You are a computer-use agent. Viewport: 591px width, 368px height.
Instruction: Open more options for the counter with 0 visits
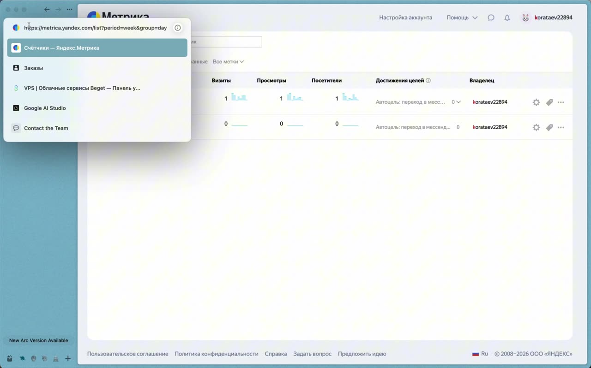coord(561,127)
